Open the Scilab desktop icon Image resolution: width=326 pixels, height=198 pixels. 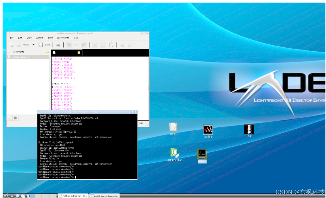pos(208,131)
